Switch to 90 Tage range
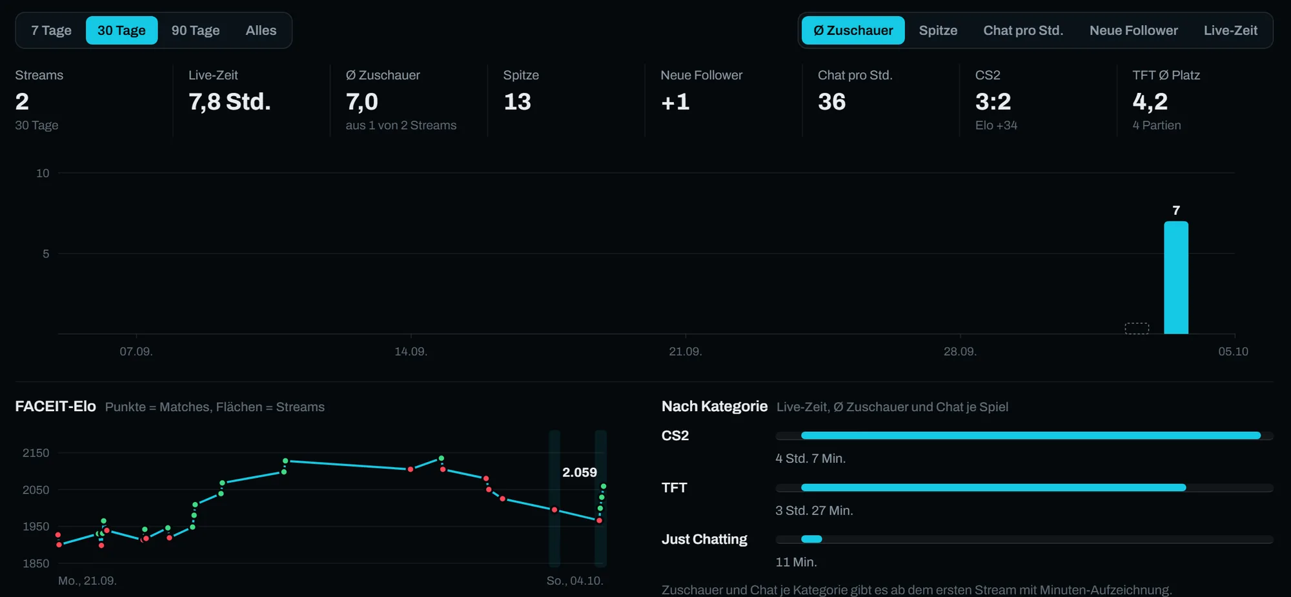 (x=196, y=30)
